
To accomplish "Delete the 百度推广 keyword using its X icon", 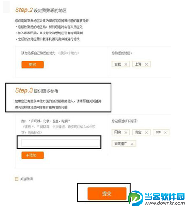I will click(132, 144).
